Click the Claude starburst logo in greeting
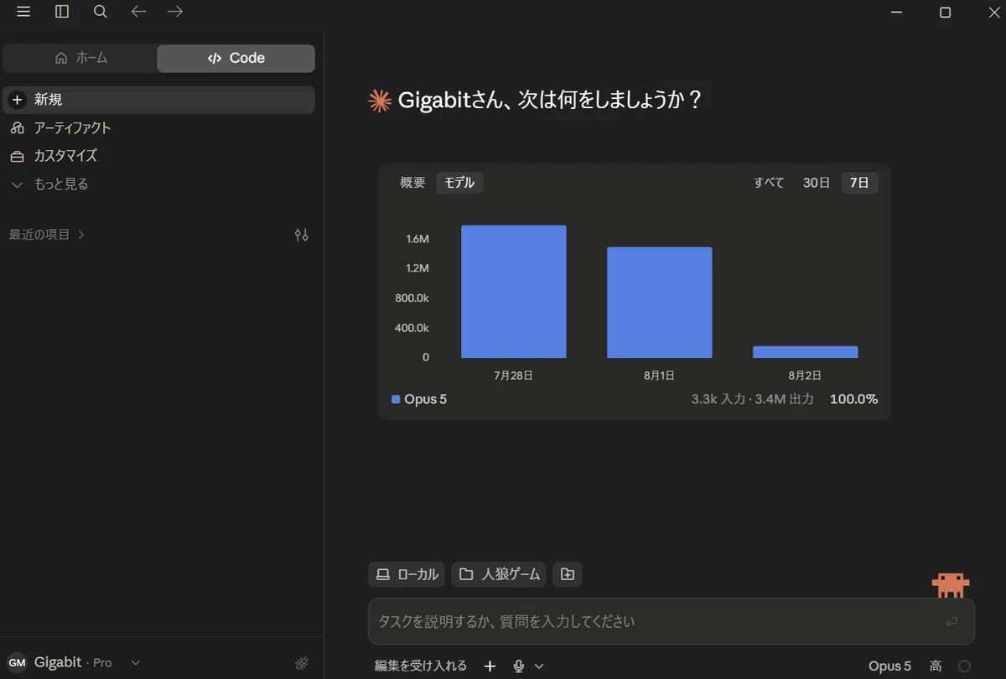Screen dimensions: 1006x679 pos(380,101)
